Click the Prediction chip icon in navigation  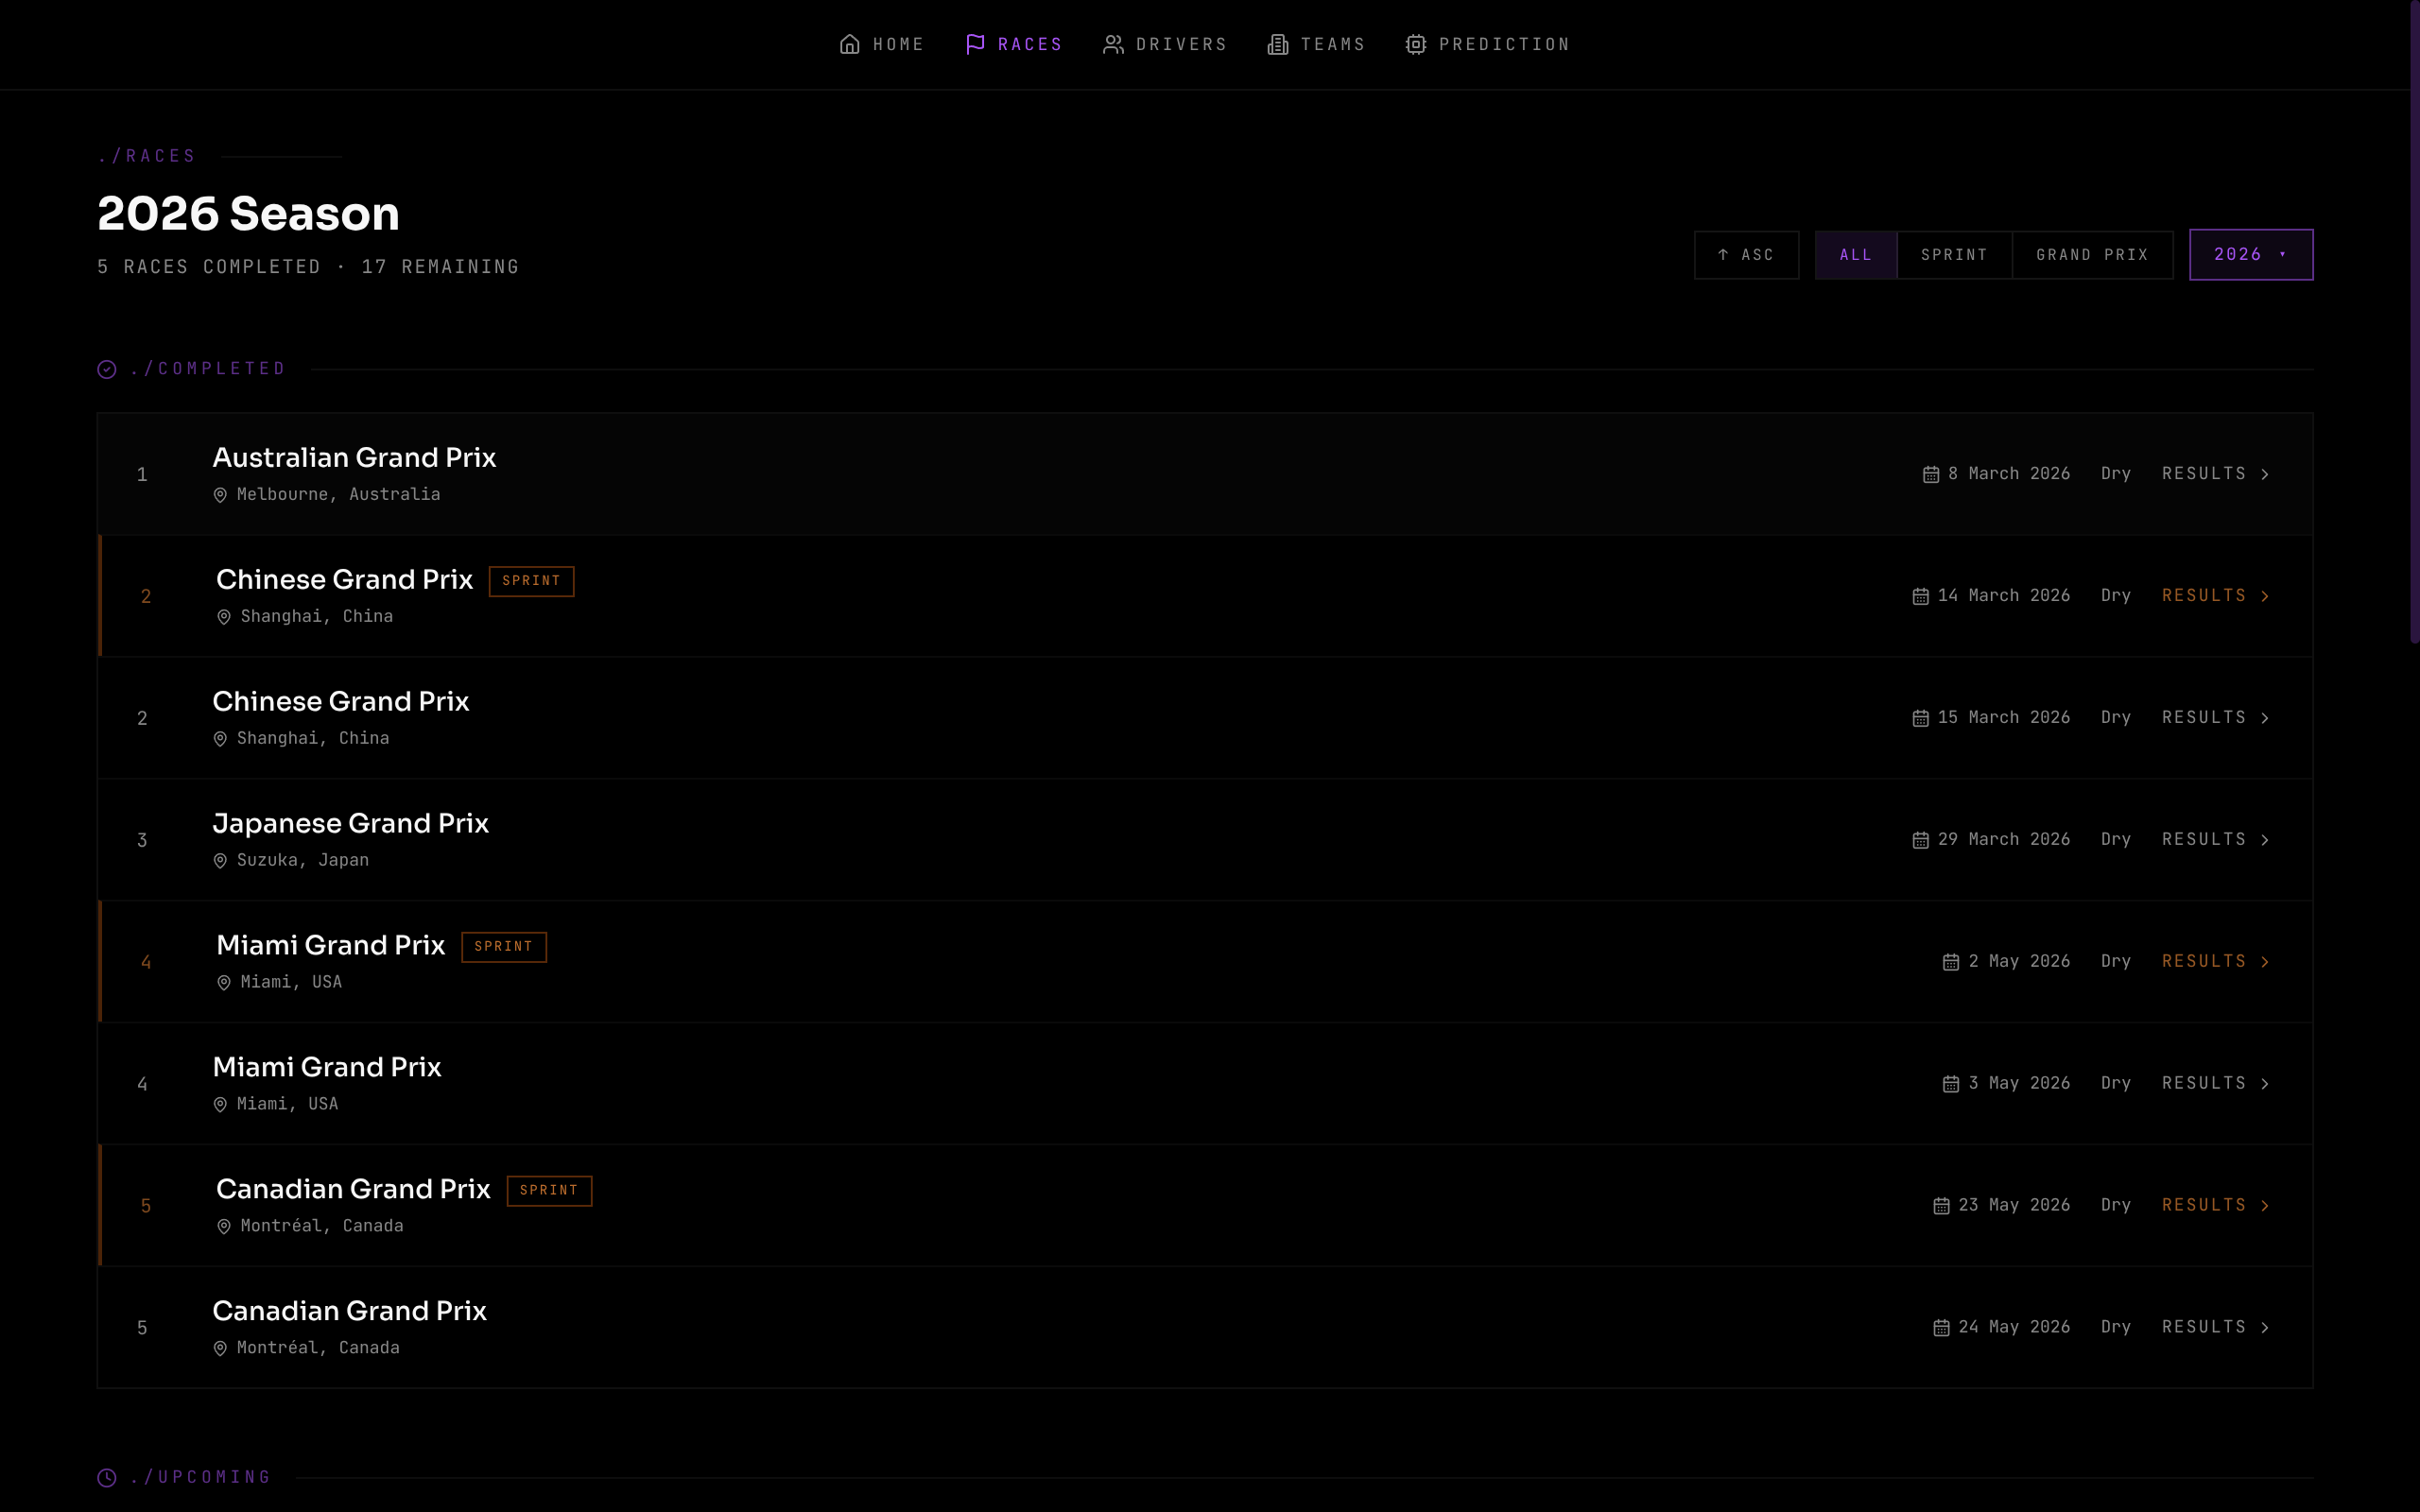[x=1416, y=44]
